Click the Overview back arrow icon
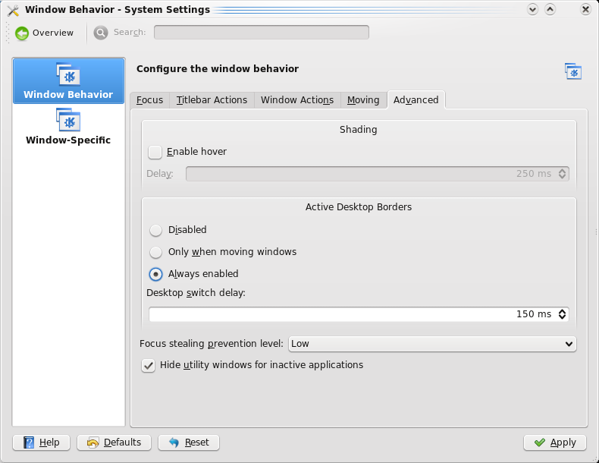599x463 pixels. [x=22, y=33]
